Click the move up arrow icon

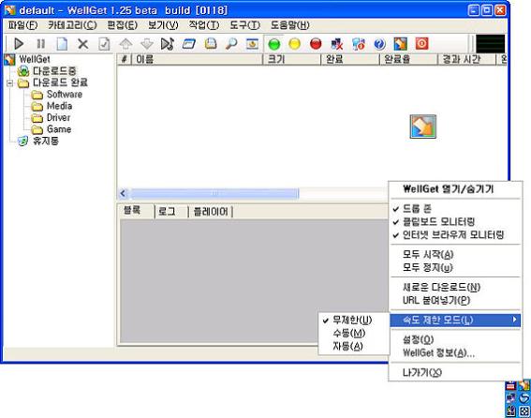125,44
